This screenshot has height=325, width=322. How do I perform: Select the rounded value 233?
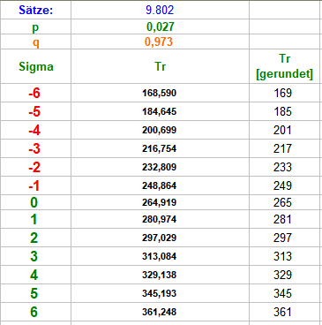pyautogui.click(x=284, y=167)
